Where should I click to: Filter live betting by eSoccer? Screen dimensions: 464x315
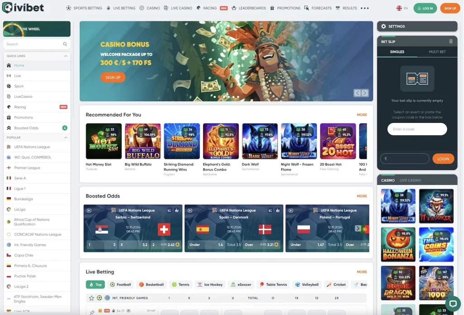coord(241,285)
